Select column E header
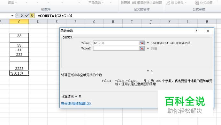This screenshot has height=125, width=221. tap(57, 22)
